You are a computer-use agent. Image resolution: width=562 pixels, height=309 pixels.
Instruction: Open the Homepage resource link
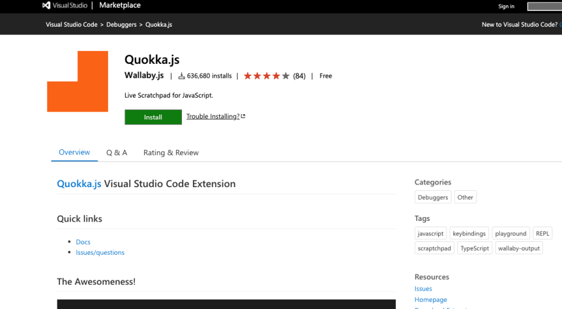(x=430, y=299)
